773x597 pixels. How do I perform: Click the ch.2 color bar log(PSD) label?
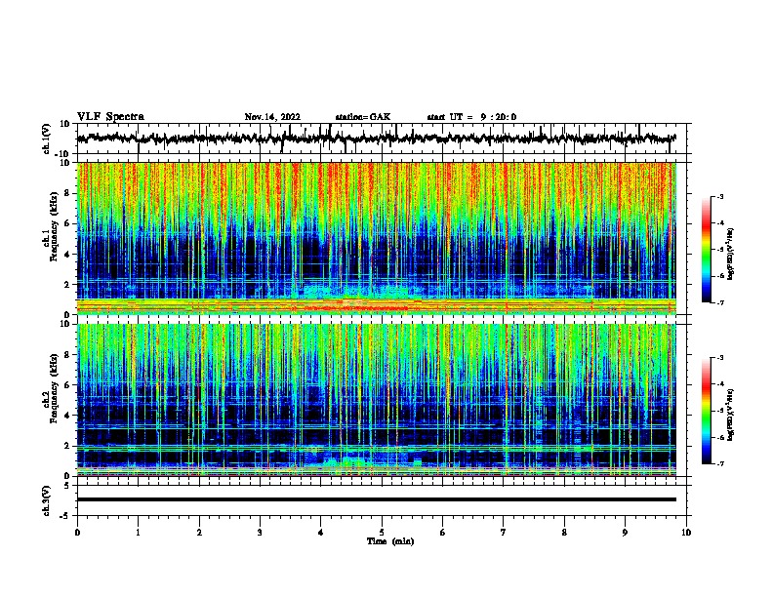pyautogui.click(x=731, y=416)
